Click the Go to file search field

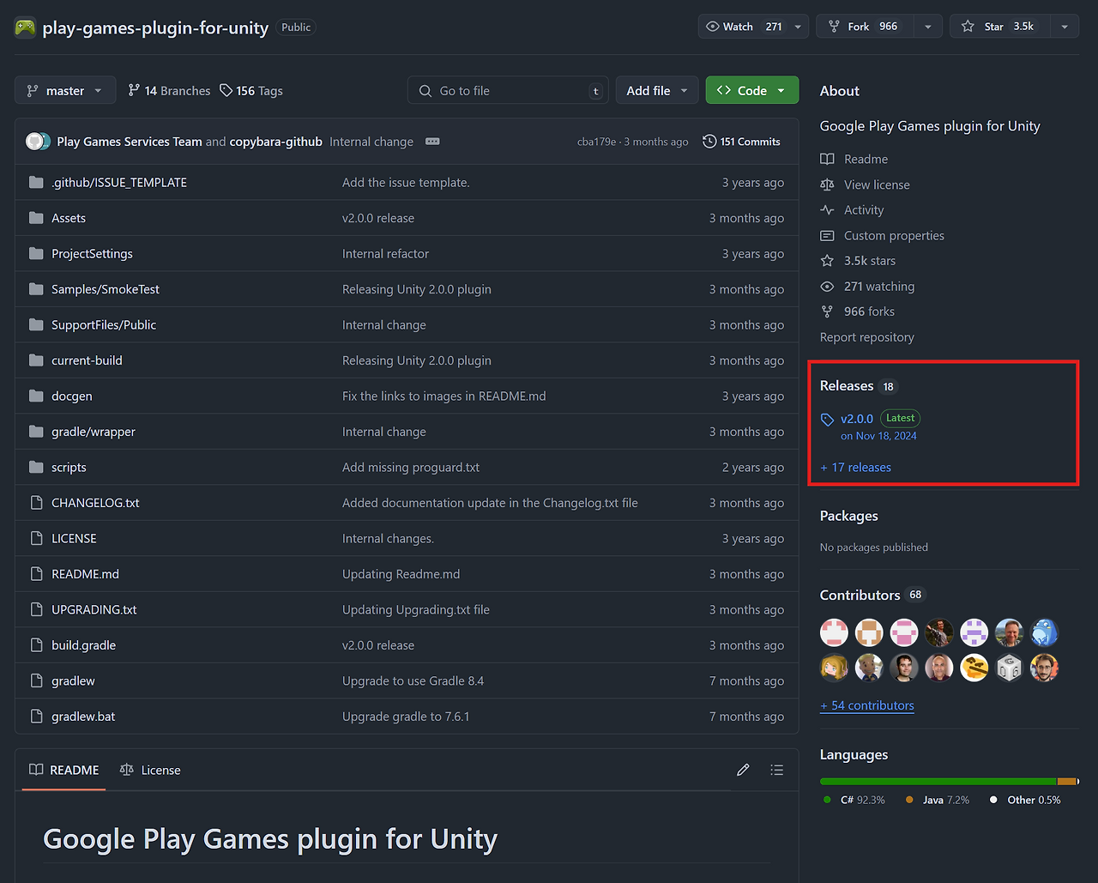[508, 90]
